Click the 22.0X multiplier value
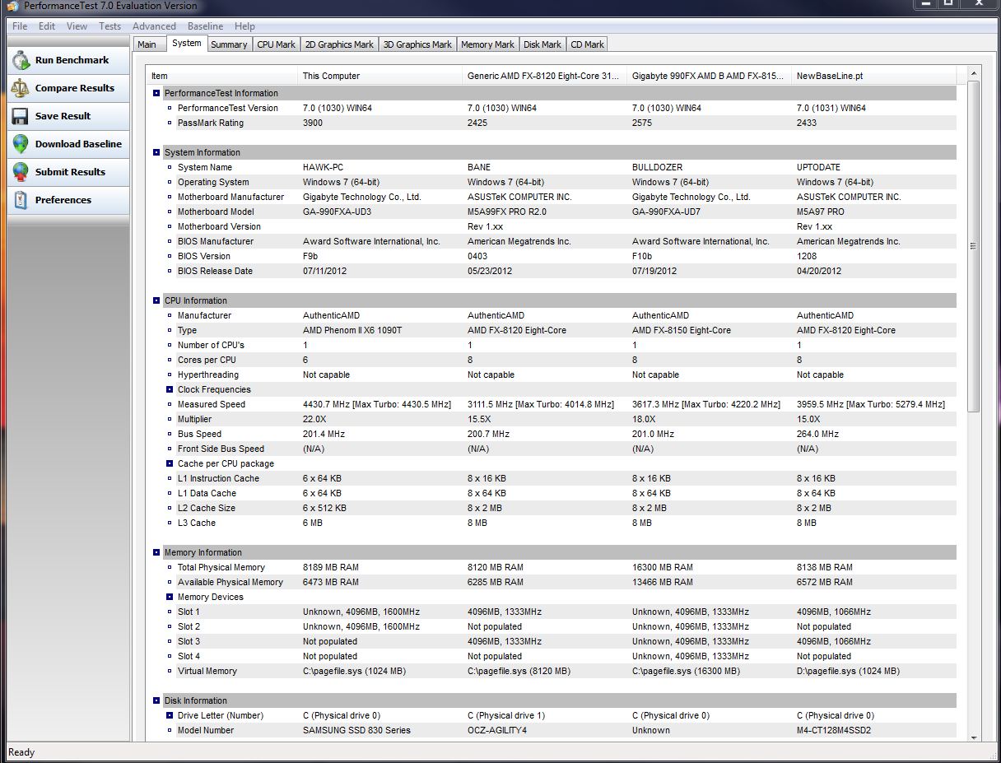The height and width of the screenshot is (763, 1001). [314, 419]
